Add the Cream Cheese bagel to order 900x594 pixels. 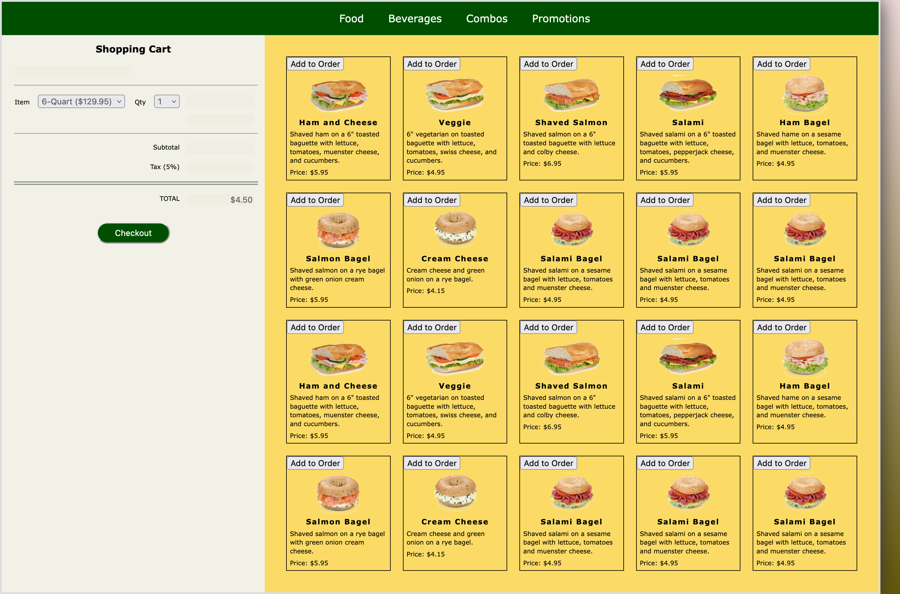(431, 200)
